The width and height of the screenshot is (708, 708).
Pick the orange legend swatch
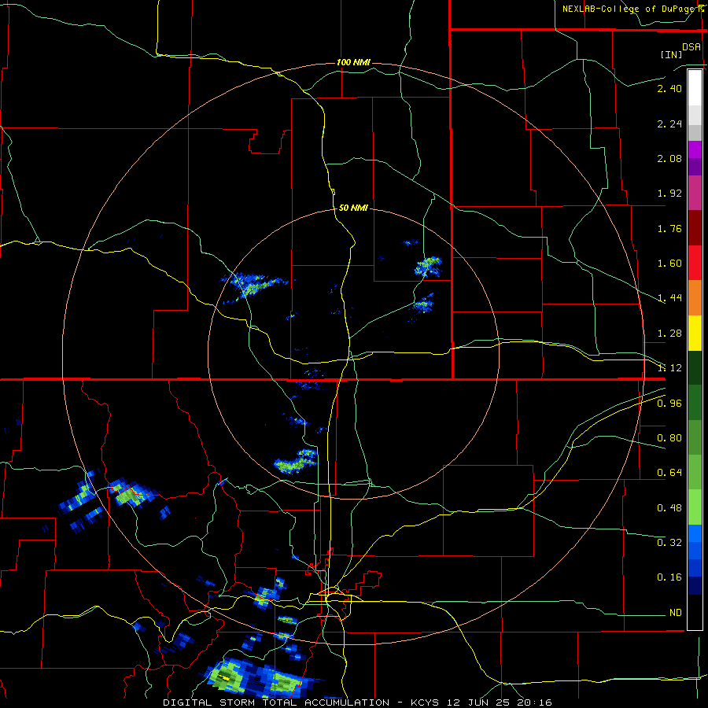(x=695, y=298)
